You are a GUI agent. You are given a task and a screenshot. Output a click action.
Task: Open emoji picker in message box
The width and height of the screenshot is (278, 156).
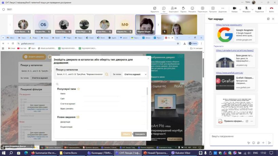click(253, 143)
